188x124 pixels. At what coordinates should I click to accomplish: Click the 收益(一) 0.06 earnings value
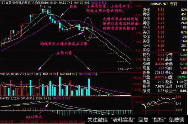pyautogui.click(x=176, y=91)
